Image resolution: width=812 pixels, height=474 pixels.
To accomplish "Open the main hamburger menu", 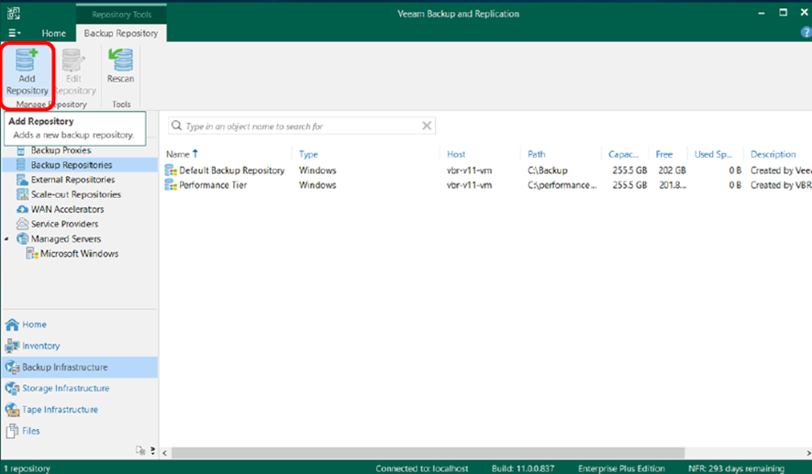I will click(15, 33).
